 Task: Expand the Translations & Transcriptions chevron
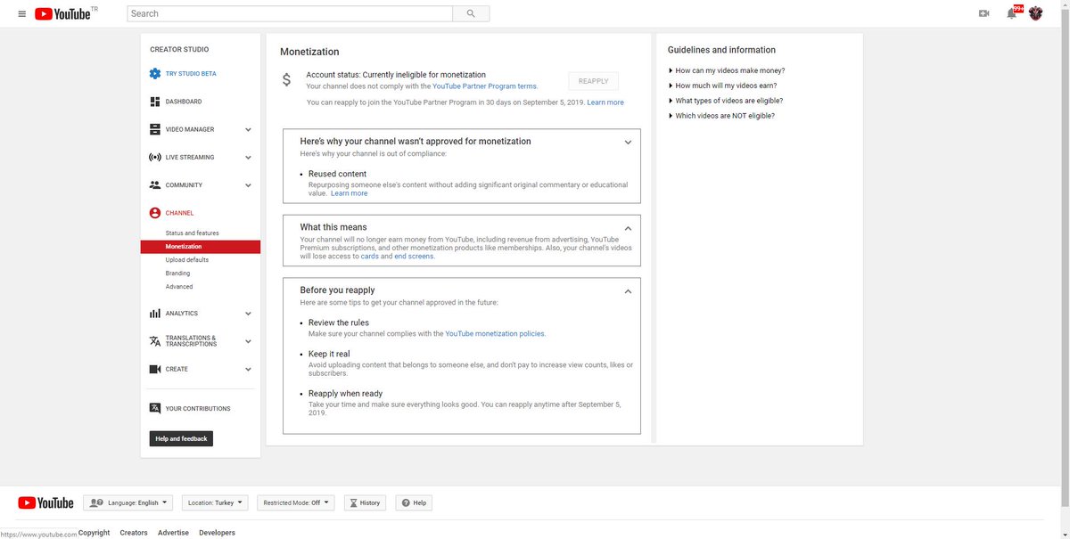pyautogui.click(x=248, y=341)
